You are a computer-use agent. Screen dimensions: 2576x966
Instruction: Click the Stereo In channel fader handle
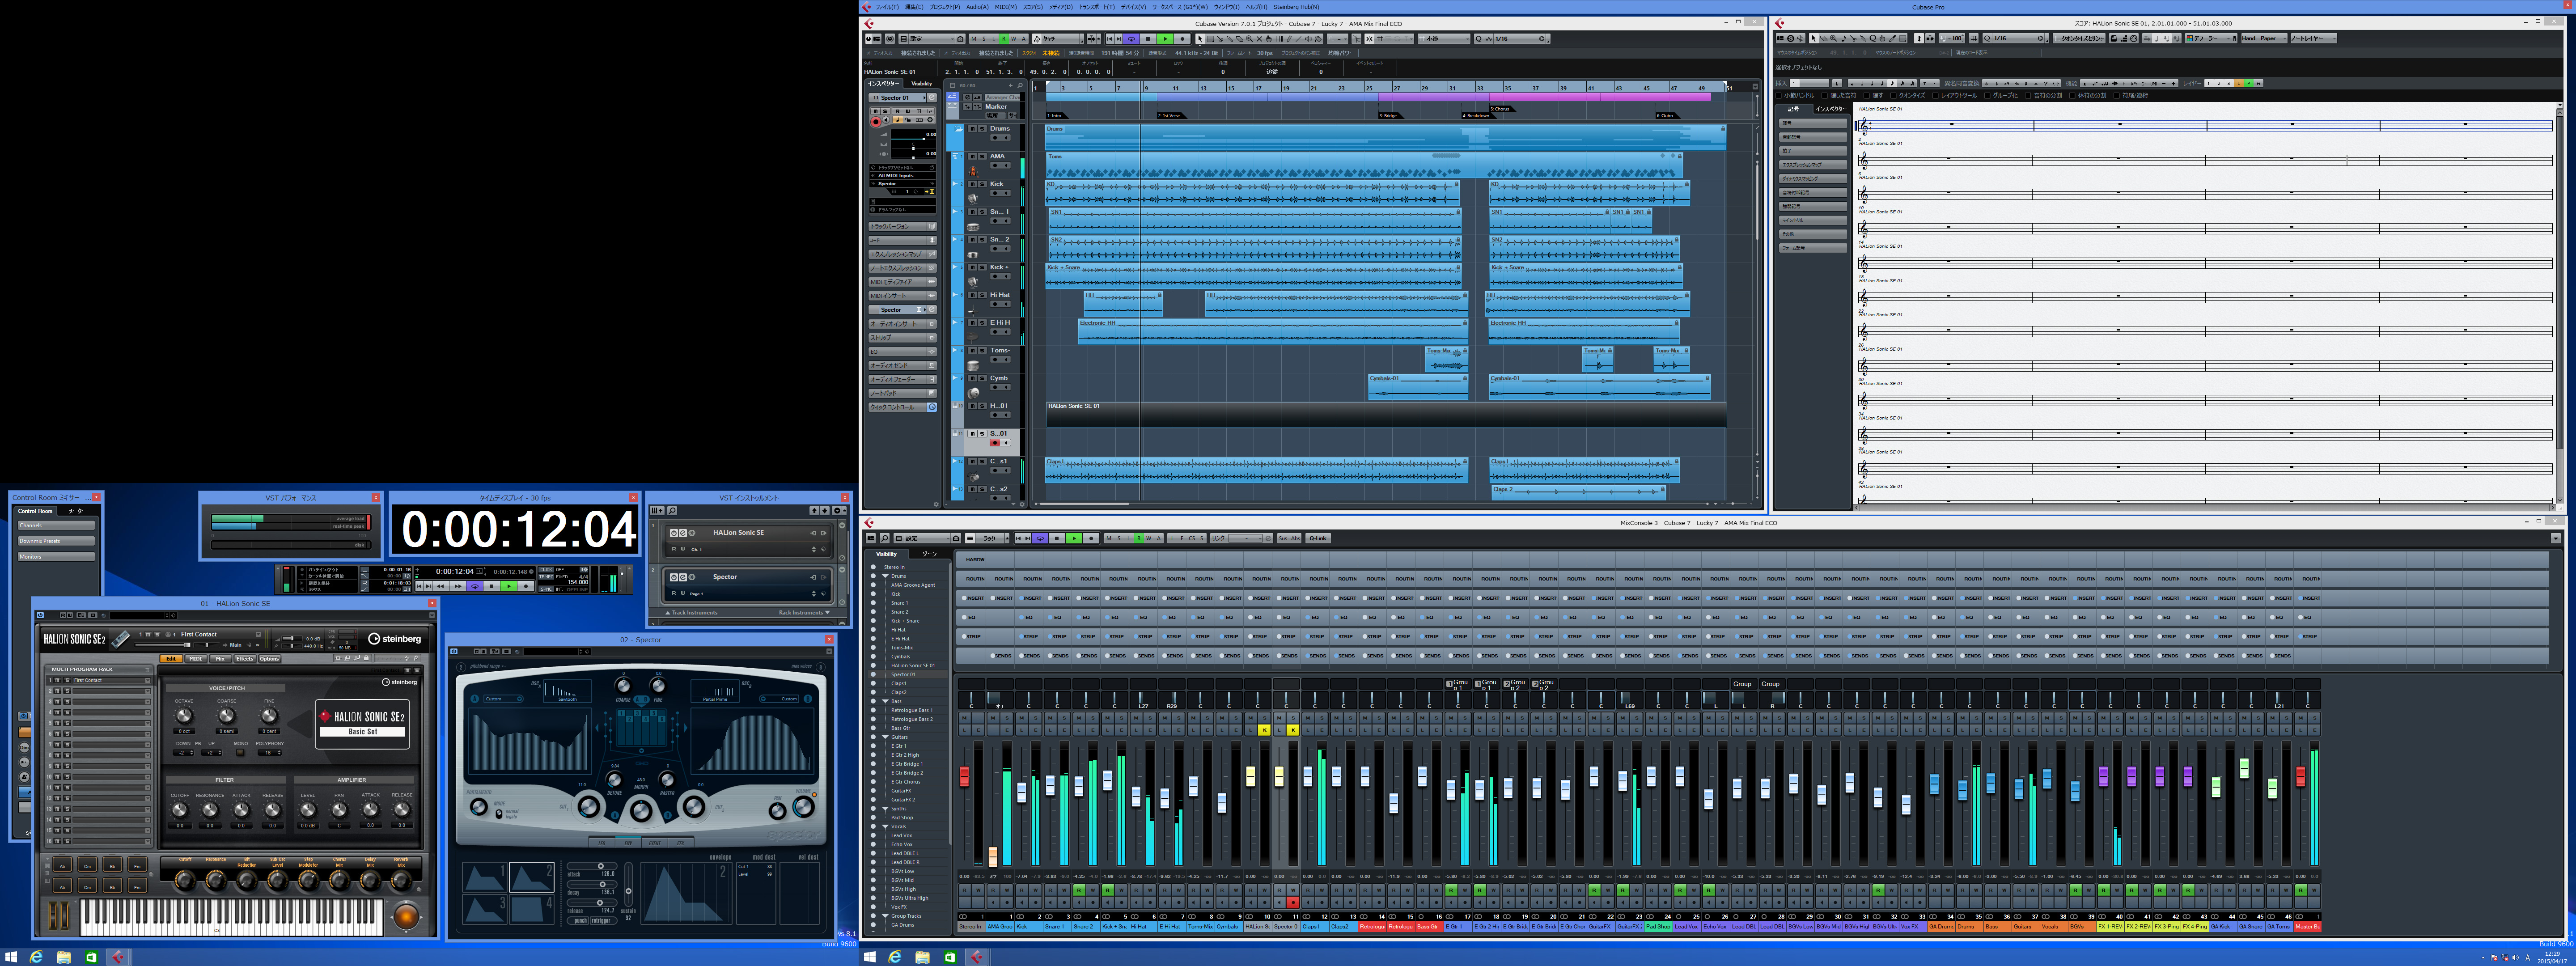tap(964, 776)
